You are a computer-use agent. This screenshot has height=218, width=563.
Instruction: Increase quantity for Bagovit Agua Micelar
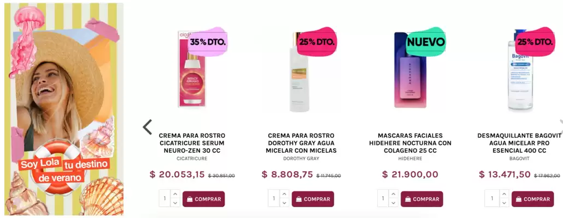504,195
